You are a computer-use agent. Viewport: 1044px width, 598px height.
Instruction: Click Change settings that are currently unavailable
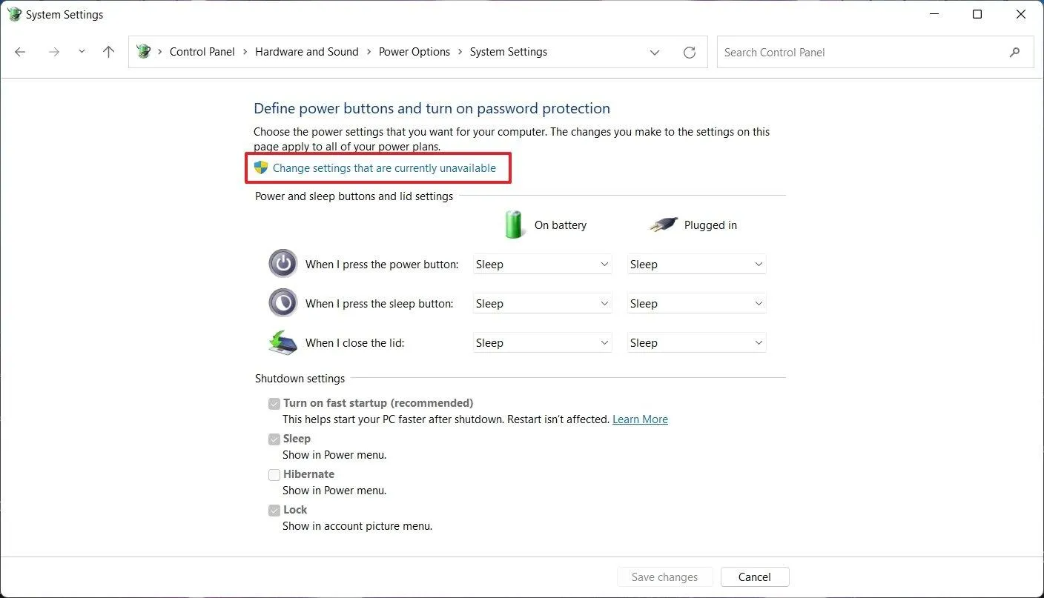tap(384, 168)
